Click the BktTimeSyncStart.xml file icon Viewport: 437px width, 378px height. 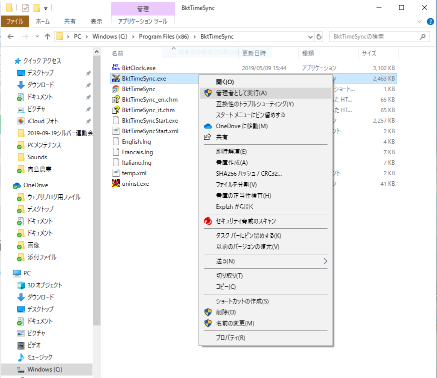(x=115, y=131)
